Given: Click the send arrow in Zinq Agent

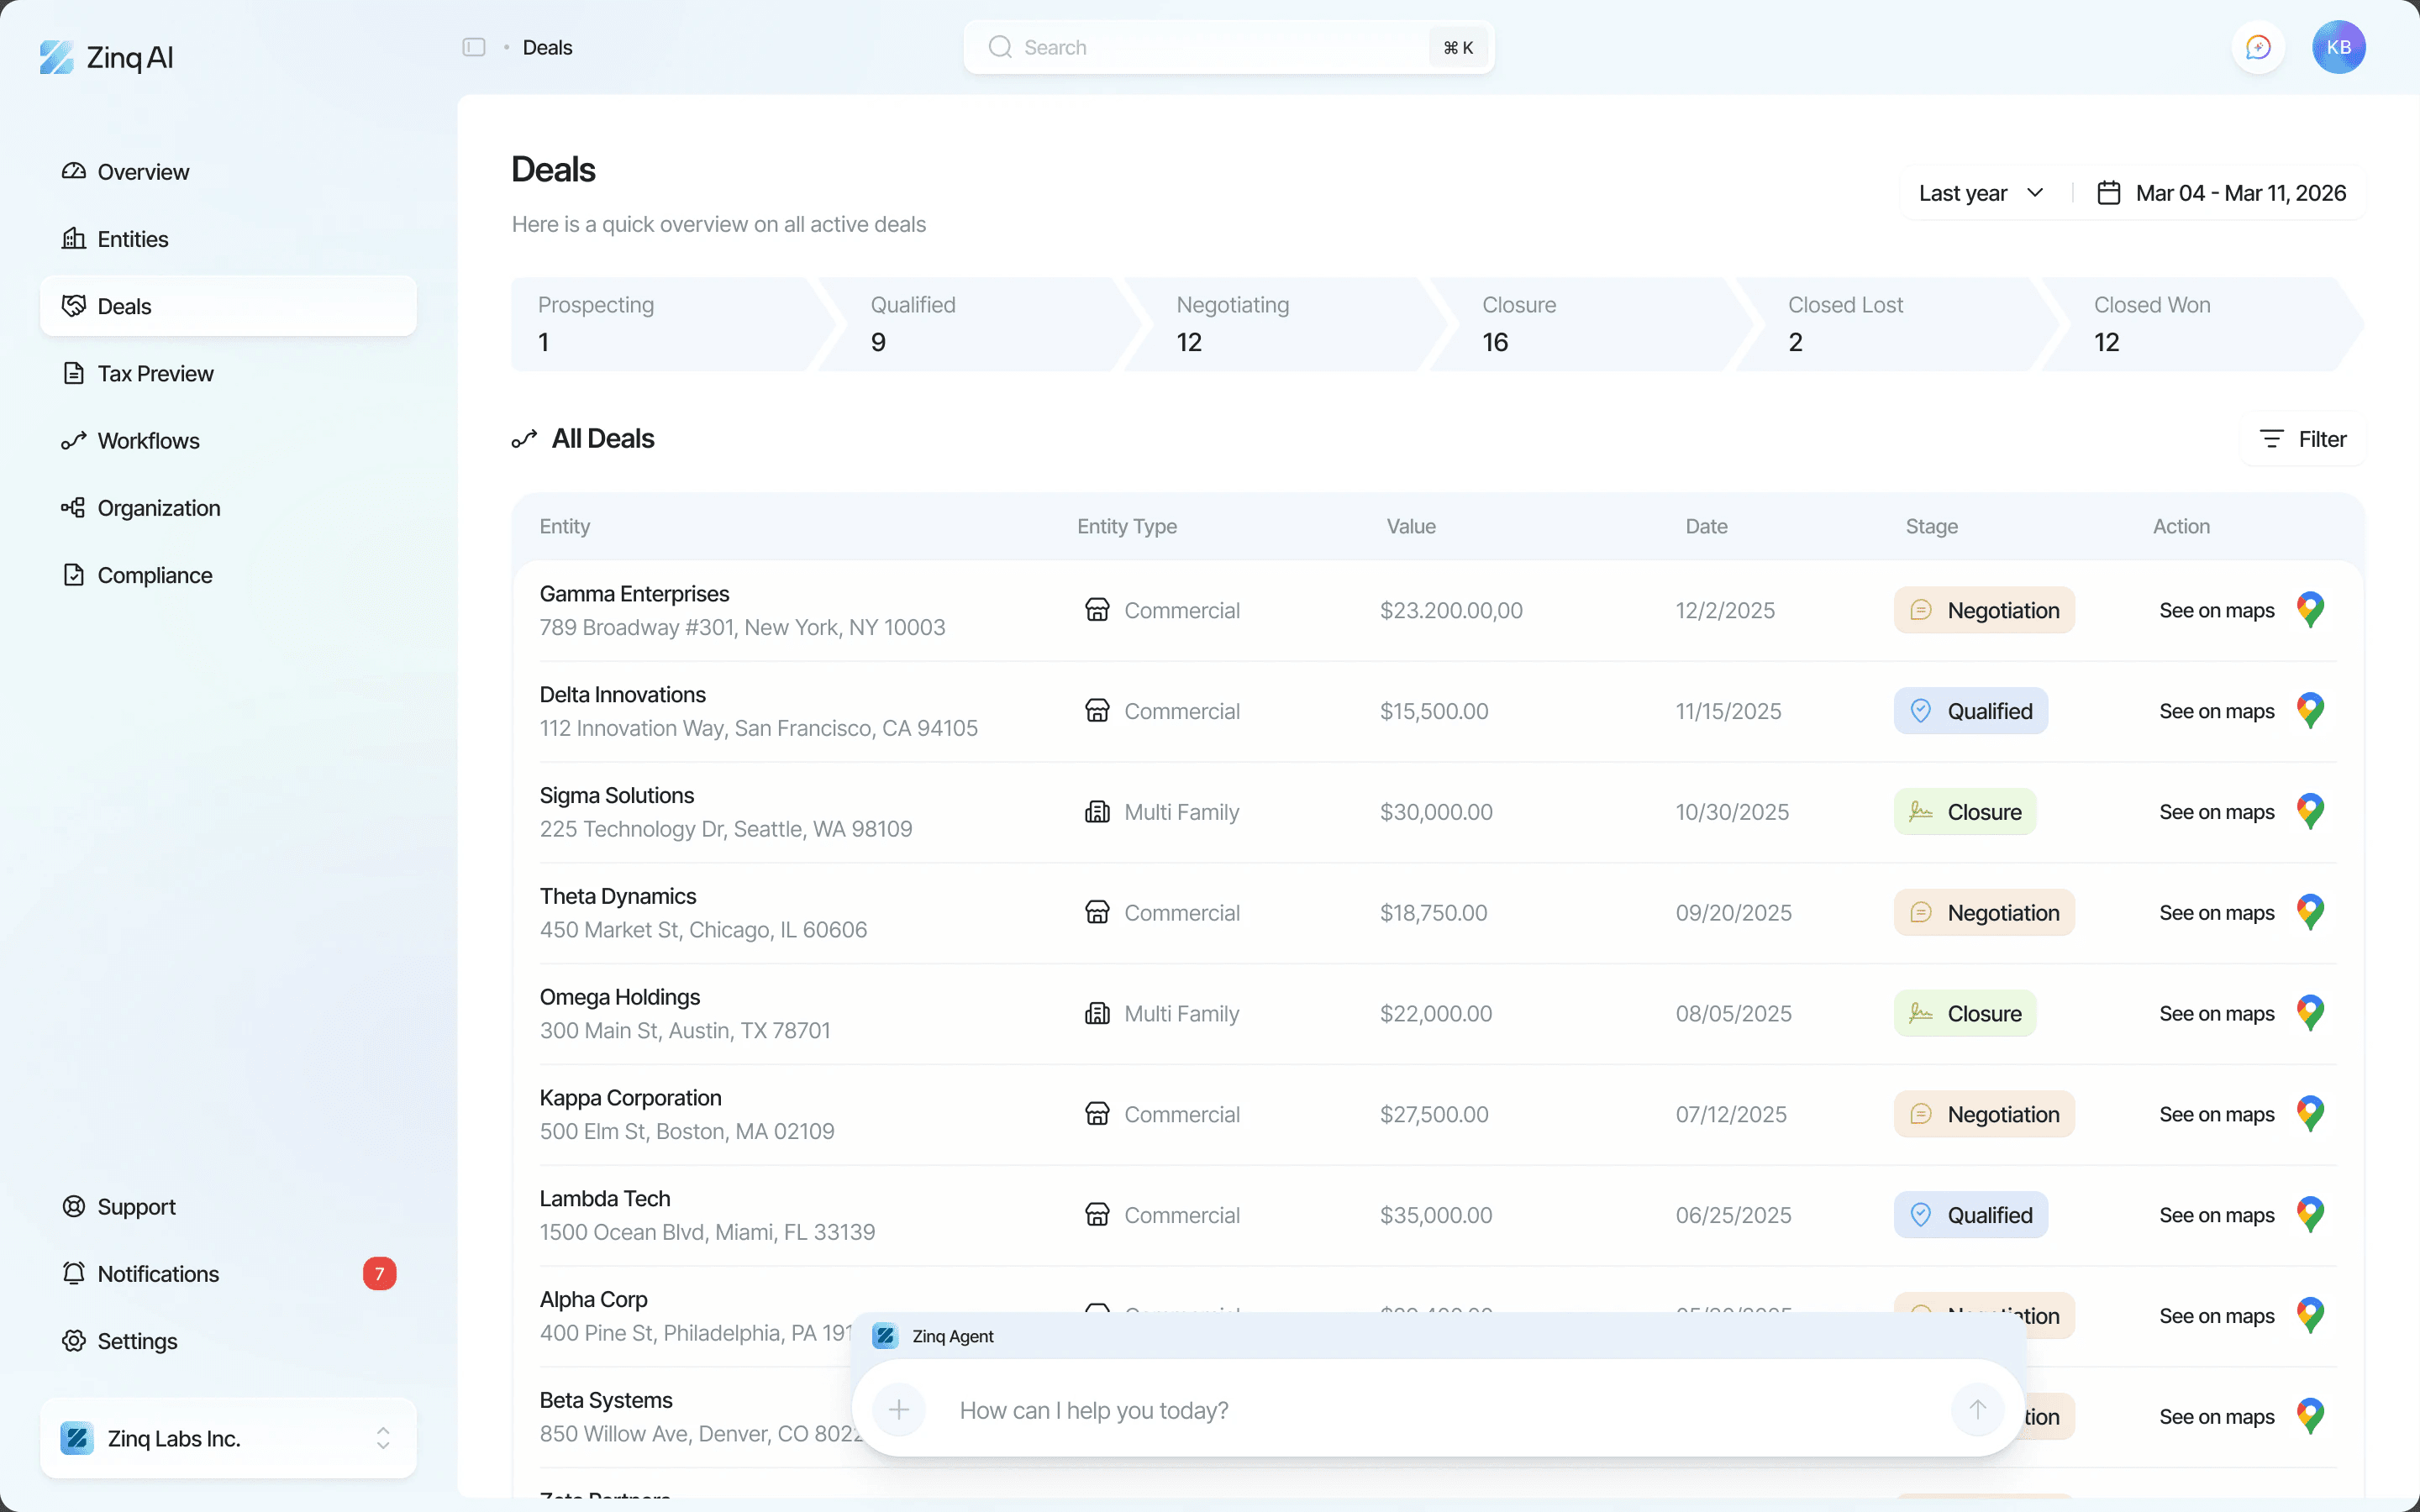Looking at the screenshot, I should [1977, 1410].
